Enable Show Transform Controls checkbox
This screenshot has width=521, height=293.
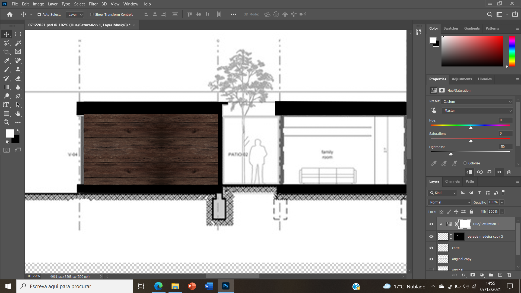tap(92, 14)
